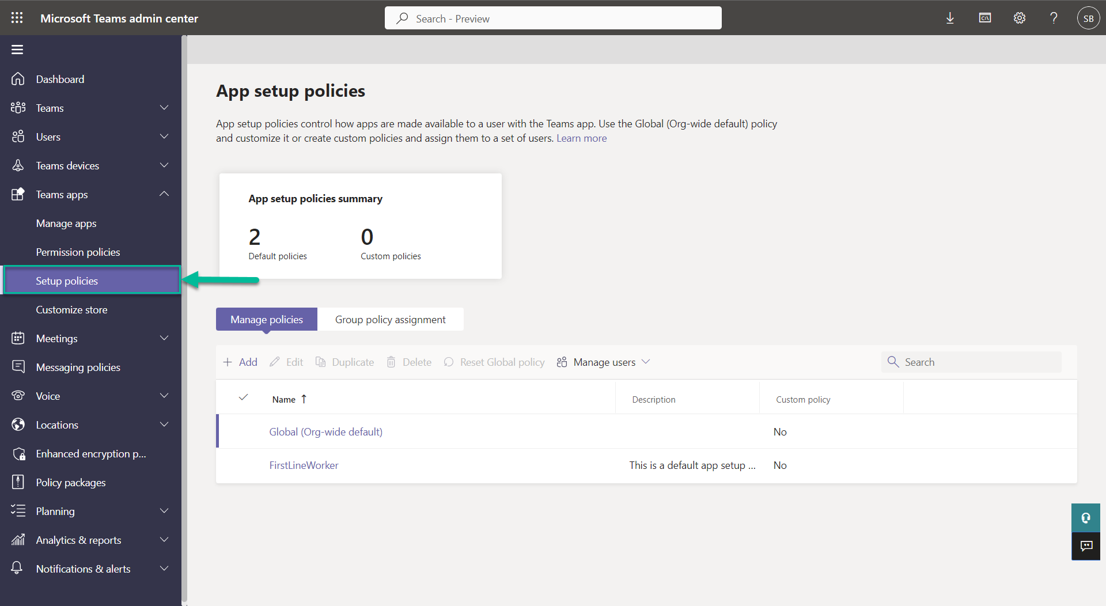
Task: Open the Manage users dropdown
Action: pos(604,362)
